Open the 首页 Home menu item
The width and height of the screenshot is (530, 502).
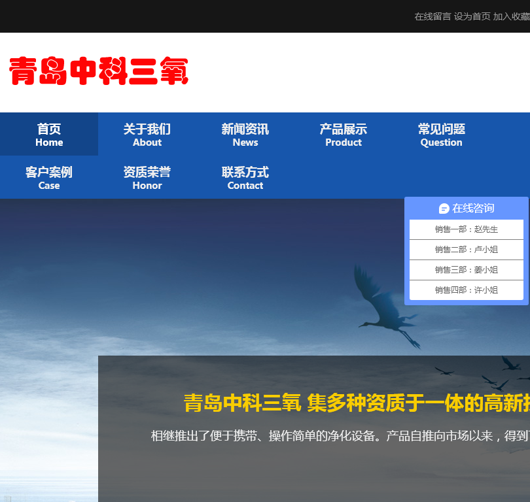tap(49, 135)
